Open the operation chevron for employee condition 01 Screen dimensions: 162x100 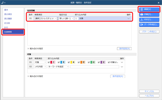[x=128, y=19]
